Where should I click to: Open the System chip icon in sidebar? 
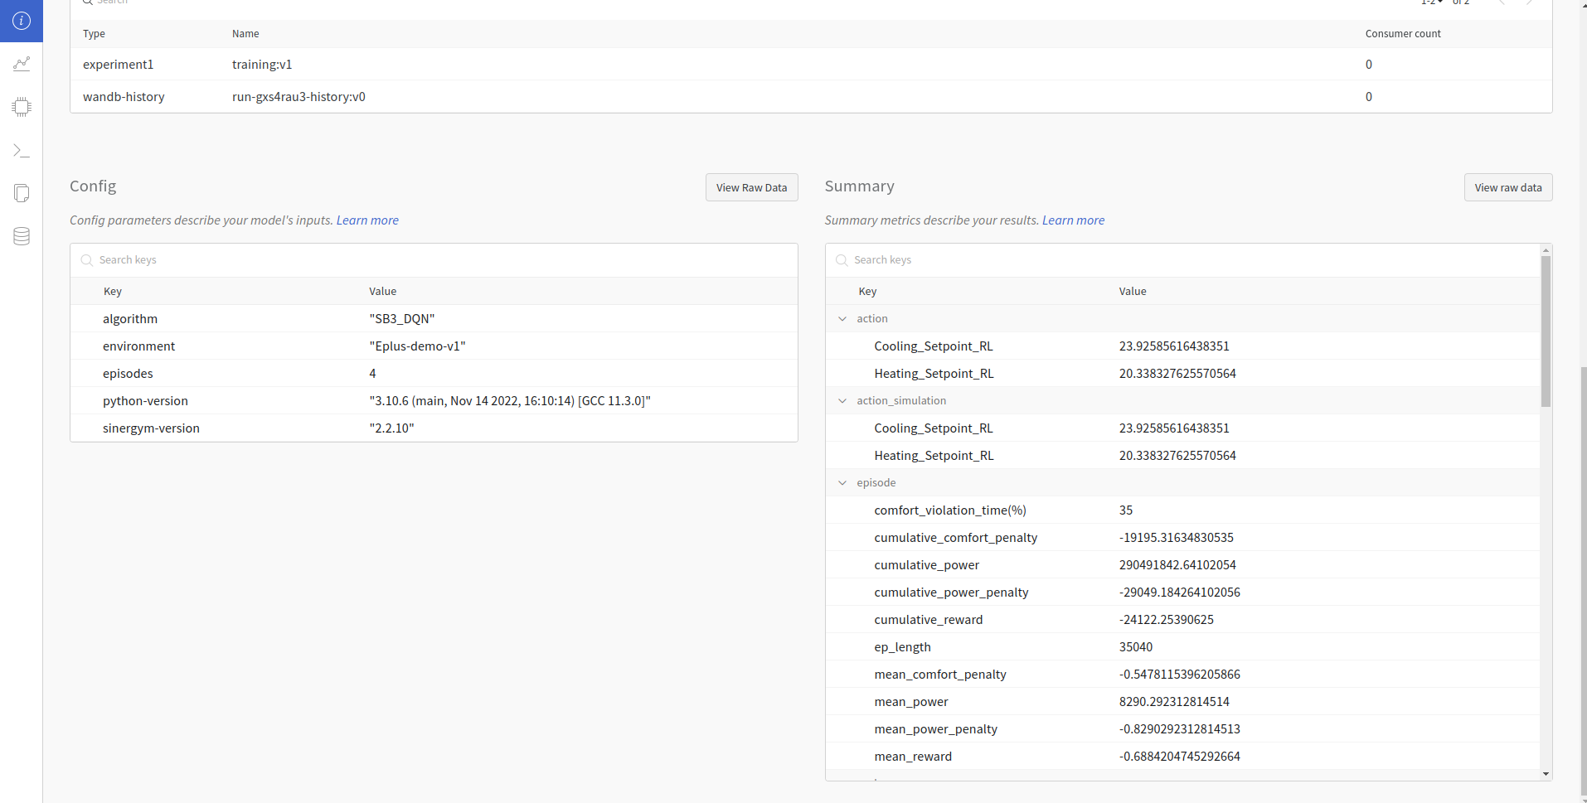click(22, 107)
